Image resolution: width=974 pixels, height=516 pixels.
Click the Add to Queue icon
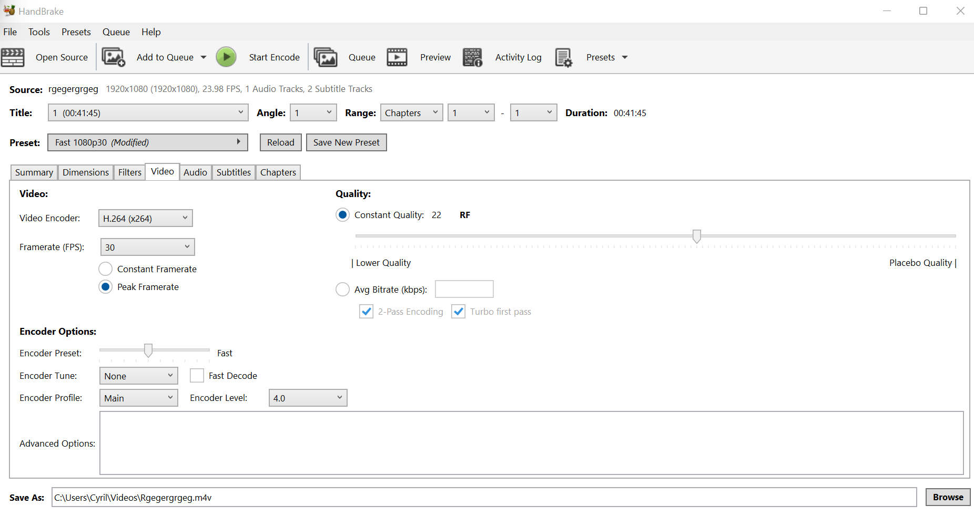tap(114, 57)
